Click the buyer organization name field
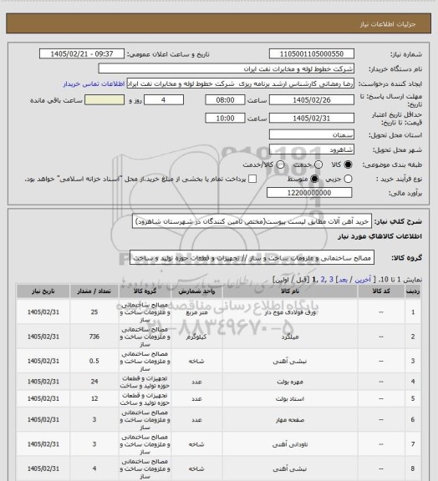The height and width of the screenshot is (481, 438). pos(226,68)
